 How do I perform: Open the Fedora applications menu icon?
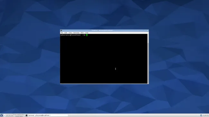[2, 115]
